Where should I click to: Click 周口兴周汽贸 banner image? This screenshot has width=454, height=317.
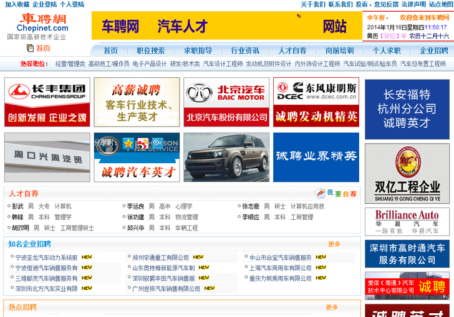[x=47, y=158]
